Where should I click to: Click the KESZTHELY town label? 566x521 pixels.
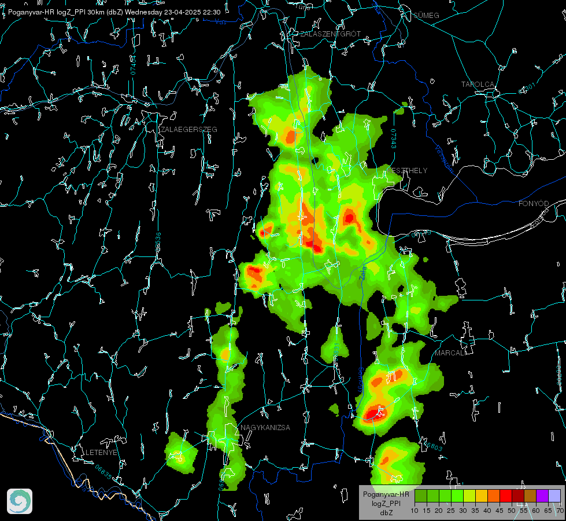tap(407, 171)
